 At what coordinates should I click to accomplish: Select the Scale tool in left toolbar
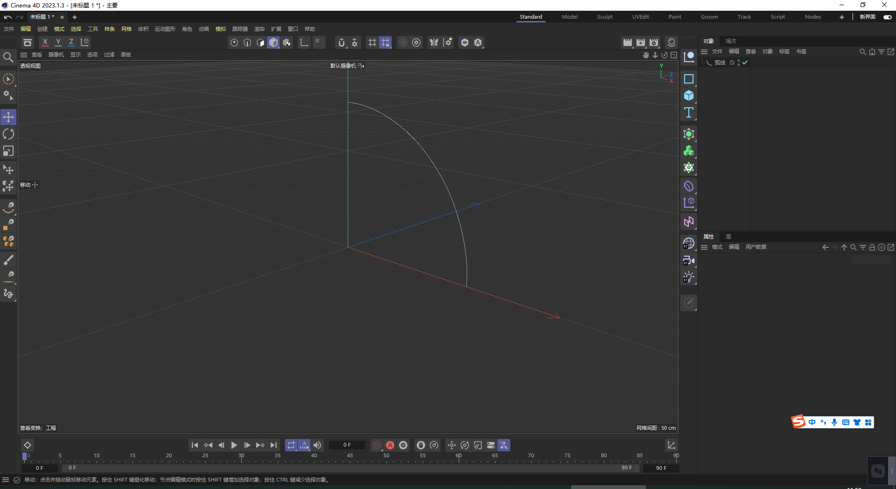[x=8, y=151]
